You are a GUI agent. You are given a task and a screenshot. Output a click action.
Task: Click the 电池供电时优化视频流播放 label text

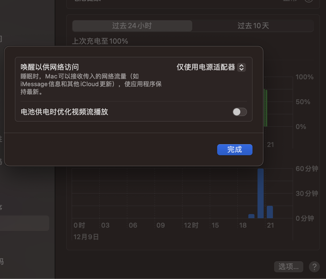[x=64, y=112]
